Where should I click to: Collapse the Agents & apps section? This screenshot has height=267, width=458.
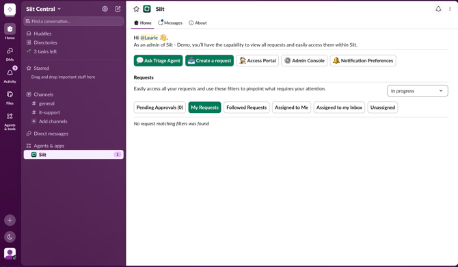pyautogui.click(x=49, y=146)
